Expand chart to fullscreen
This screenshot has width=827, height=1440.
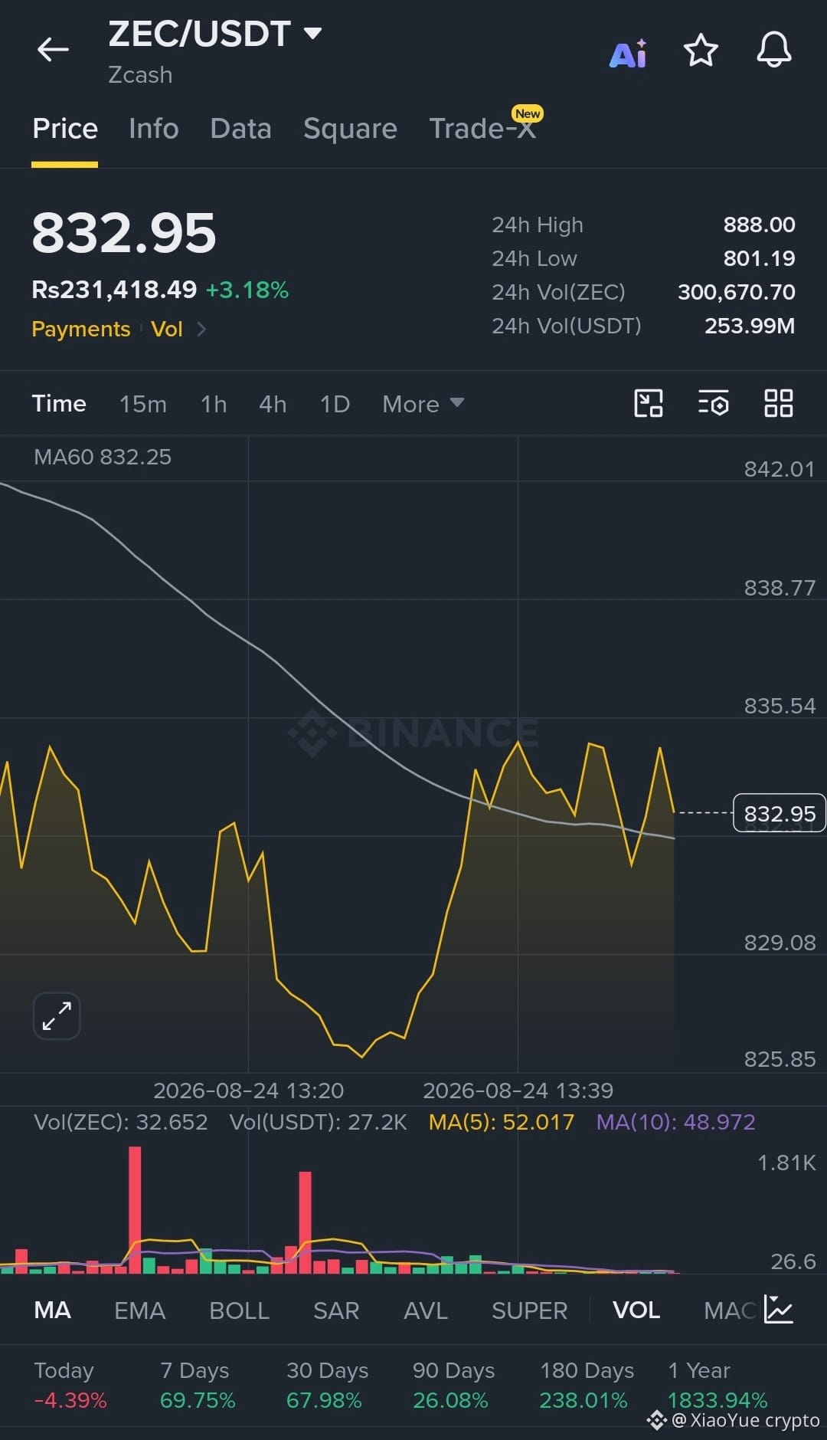57,1016
